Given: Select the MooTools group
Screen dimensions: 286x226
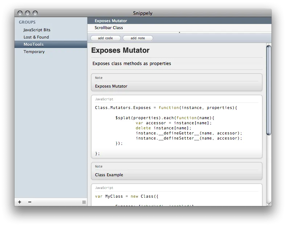Looking at the screenshot, I should pos(33,44).
